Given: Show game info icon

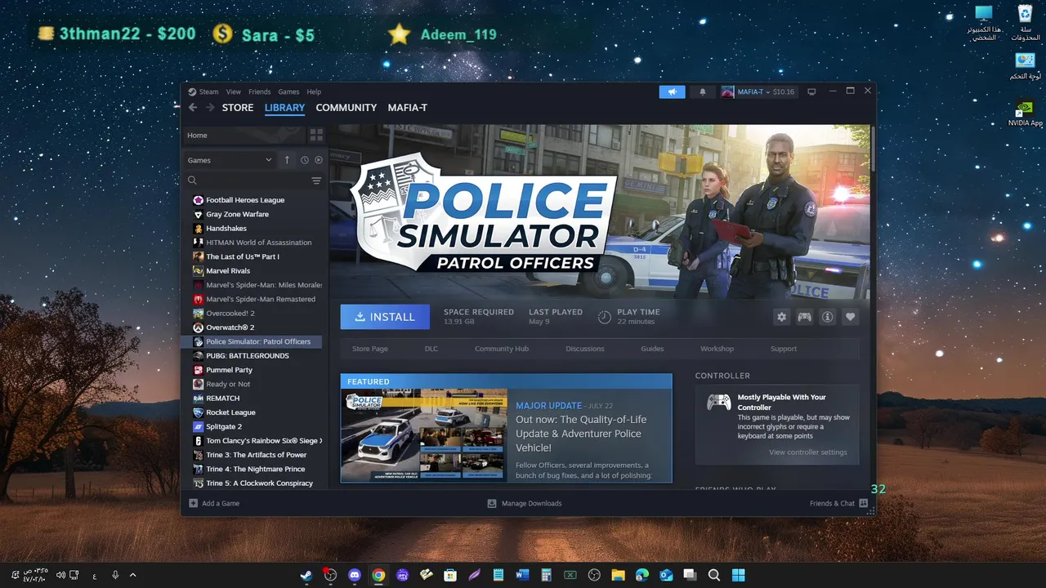Looking at the screenshot, I should [827, 317].
